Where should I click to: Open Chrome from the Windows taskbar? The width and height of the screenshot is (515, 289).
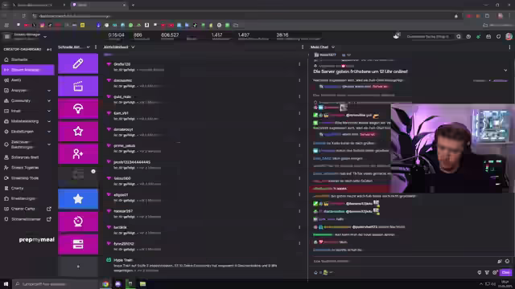[x=105, y=284]
